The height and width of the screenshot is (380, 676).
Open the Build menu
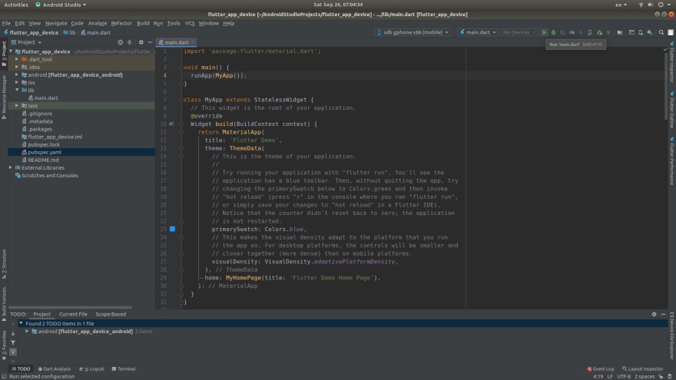143,23
